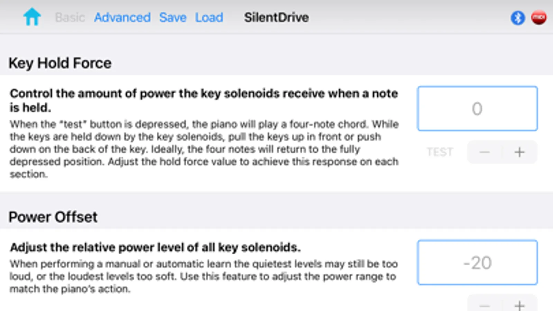This screenshot has height=311, width=553.
Task: Switch to the Basic tab
Action: pos(70,17)
